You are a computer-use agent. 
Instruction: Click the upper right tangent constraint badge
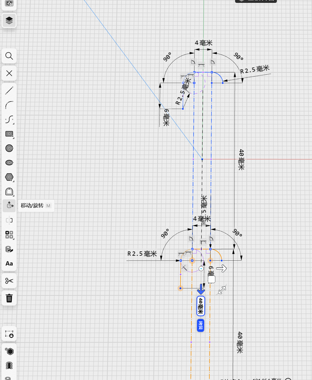pos(213,62)
